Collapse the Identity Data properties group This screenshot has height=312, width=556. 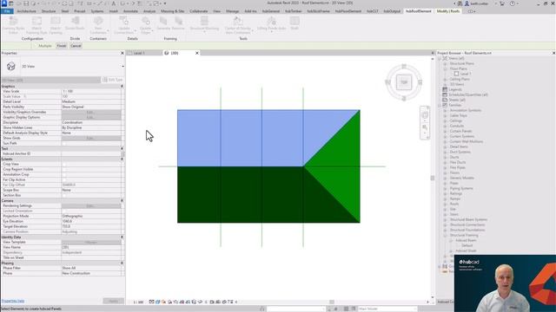click(x=122, y=237)
